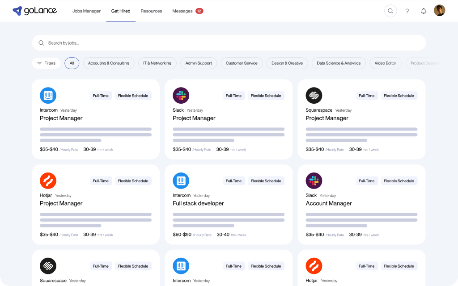Image resolution: width=458 pixels, height=286 pixels.
Task: Open Account Manager job title
Action: point(329,203)
